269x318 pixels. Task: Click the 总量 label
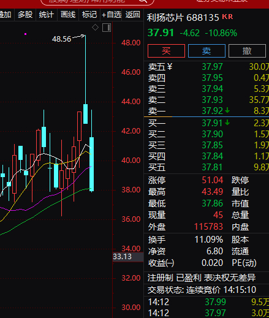coord(240,215)
